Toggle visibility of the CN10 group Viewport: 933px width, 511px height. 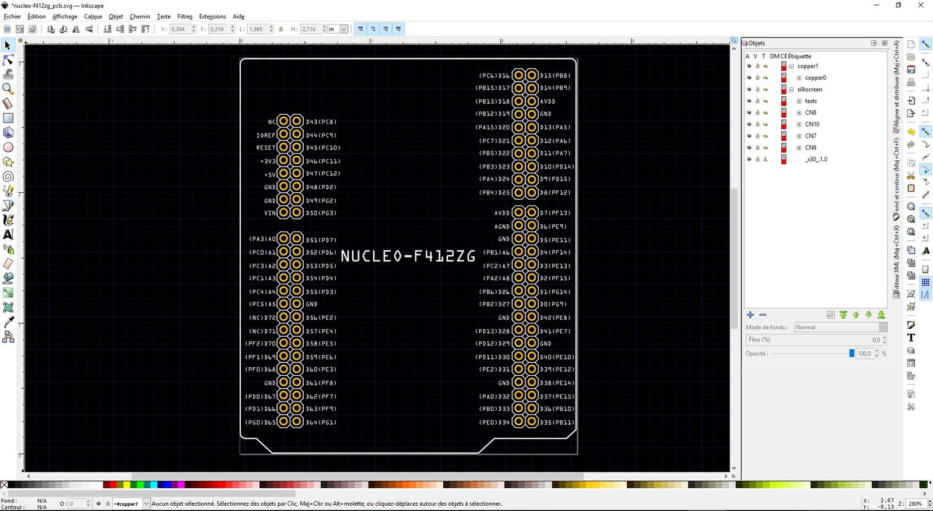[x=749, y=125]
